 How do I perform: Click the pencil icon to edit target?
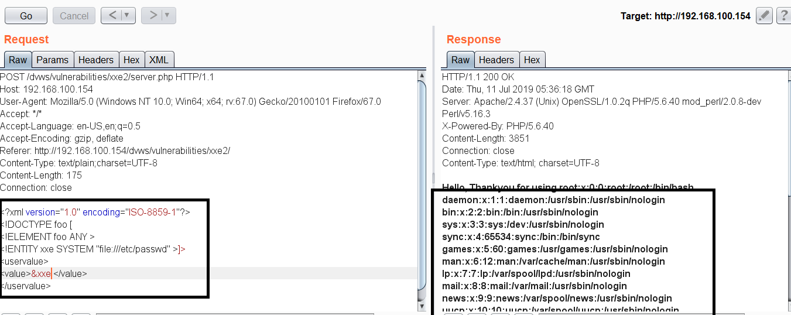pos(764,16)
